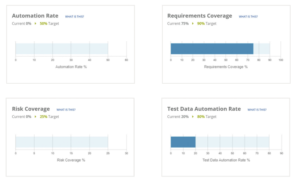Click the Automation Rate card title
The width and height of the screenshot is (295, 183).
point(35,16)
